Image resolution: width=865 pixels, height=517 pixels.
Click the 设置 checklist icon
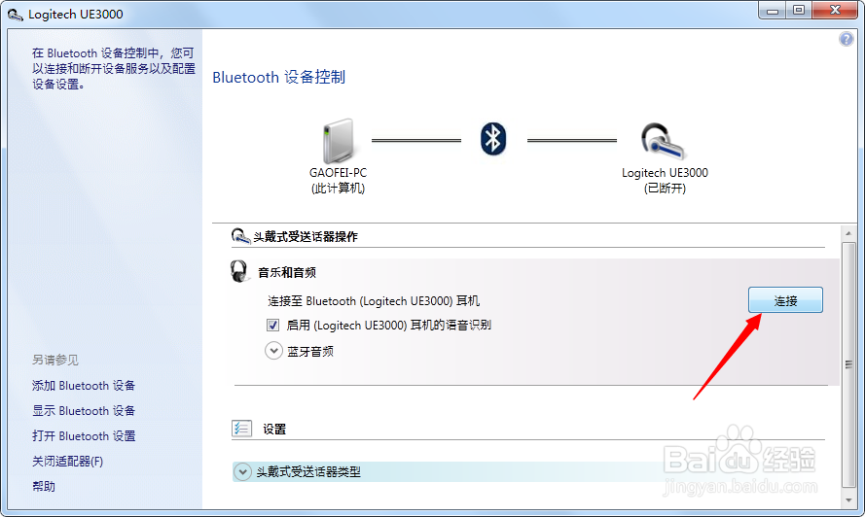241,429
